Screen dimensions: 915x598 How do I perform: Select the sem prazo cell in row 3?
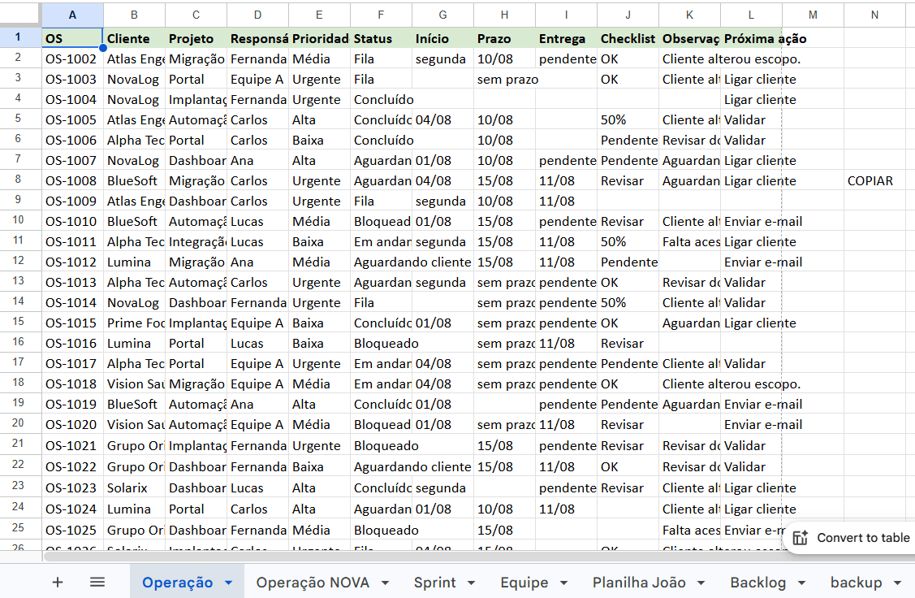[505, 80]
